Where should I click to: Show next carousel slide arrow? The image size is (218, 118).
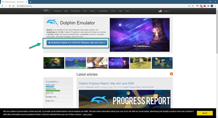point(164,36)
